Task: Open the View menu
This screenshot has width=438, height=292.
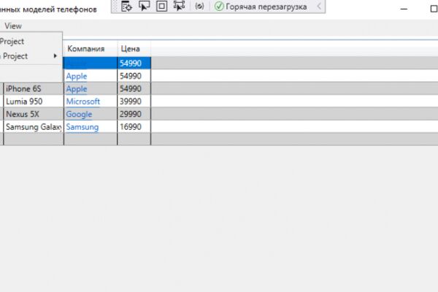Action: pyautogui.click(x=13, y=26)
